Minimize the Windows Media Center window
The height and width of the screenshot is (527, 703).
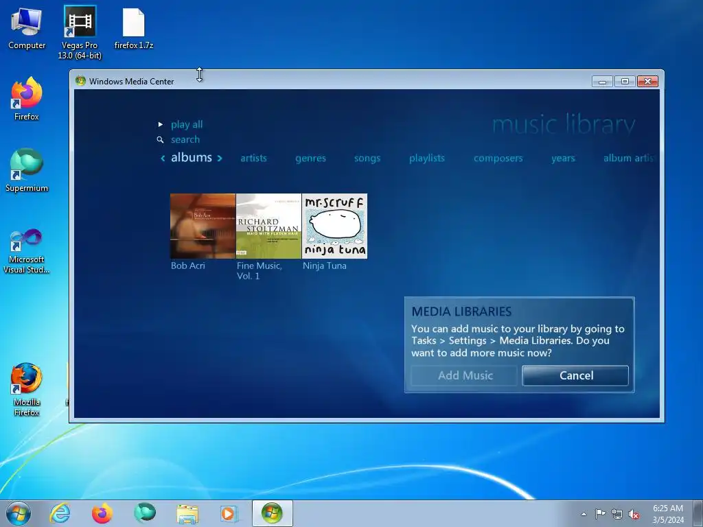[x=602, y=82]
